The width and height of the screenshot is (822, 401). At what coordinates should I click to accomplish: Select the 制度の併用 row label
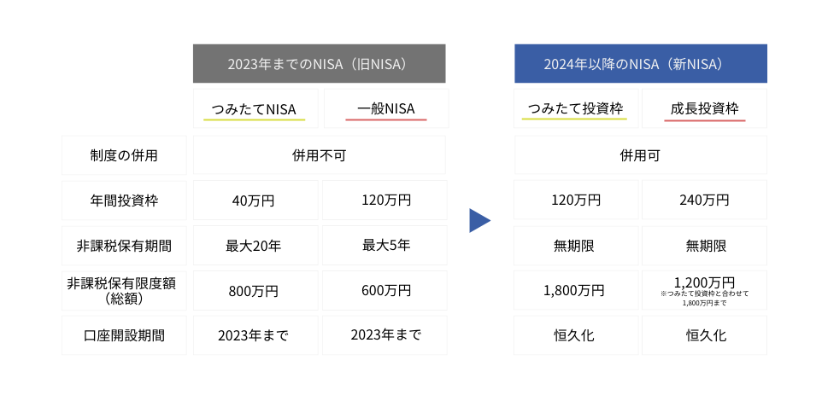[124, 155]
